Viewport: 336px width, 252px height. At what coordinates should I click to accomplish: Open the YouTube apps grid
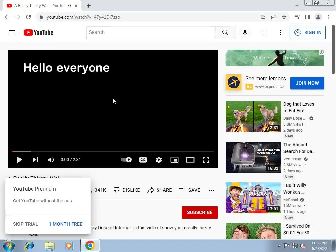coord(265,32)
